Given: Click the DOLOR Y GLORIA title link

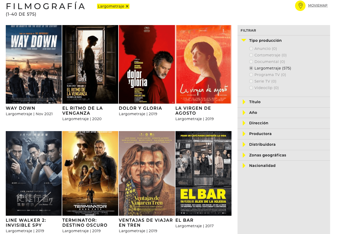Looking at the screenshot, I should coord(140,108).
